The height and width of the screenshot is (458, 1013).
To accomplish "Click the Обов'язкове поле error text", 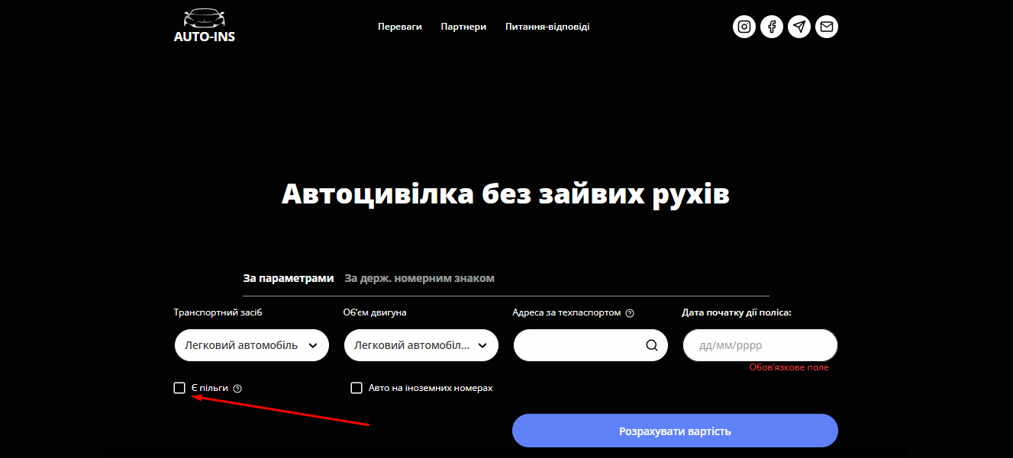I will point(789,367).
